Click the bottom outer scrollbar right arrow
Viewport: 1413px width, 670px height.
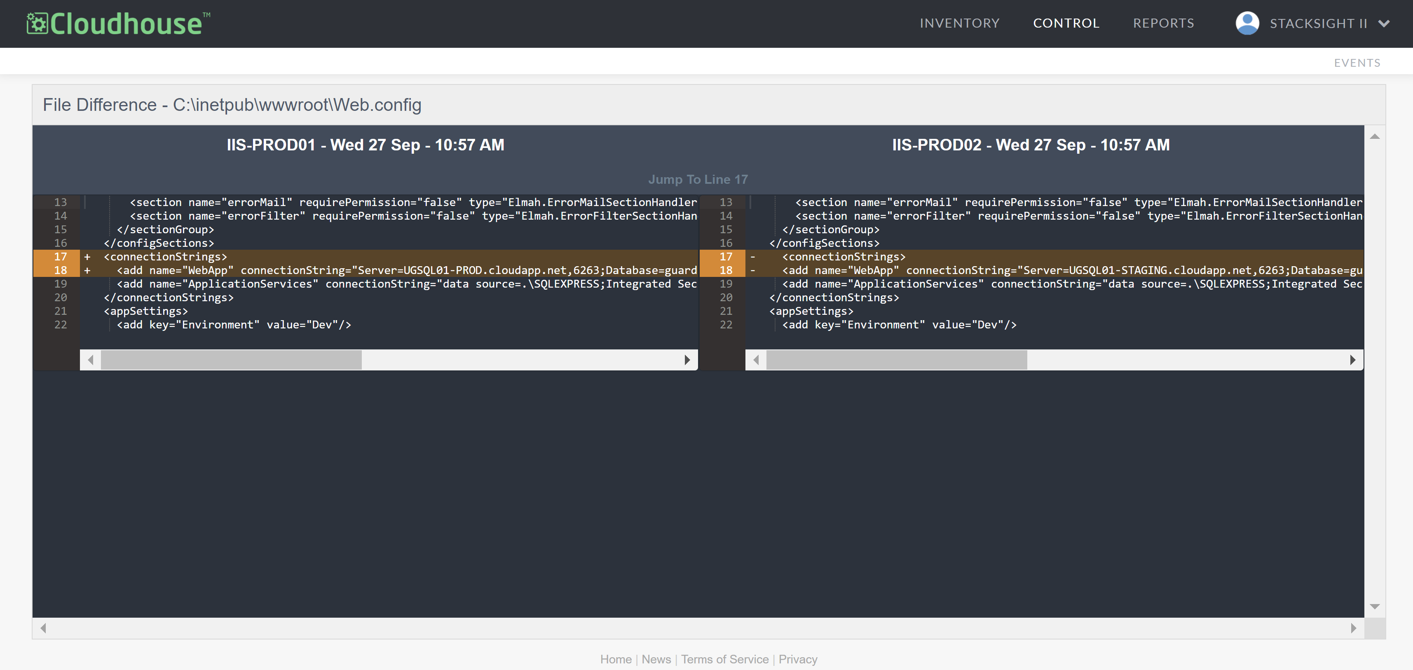(1353, 628)
